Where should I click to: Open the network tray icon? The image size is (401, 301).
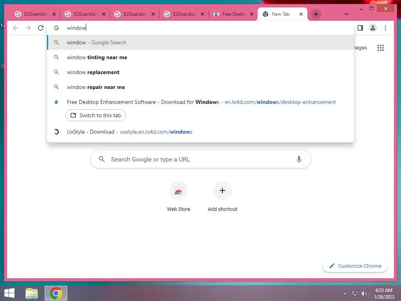(355, 294)
